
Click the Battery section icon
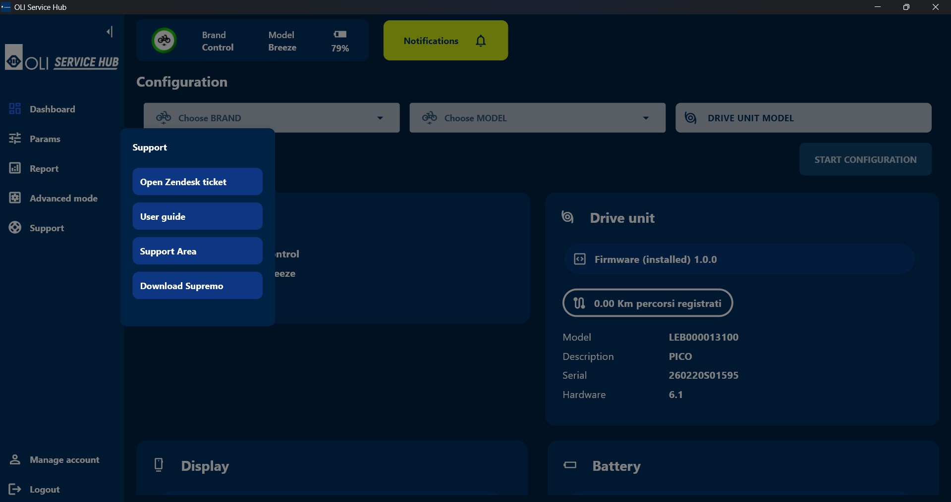[x=570, y=465]
